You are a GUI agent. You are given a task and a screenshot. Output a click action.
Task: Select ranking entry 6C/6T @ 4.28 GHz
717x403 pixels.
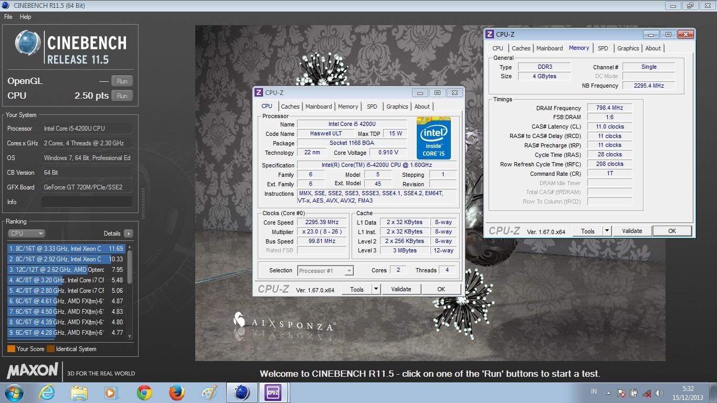coord(66,333)
